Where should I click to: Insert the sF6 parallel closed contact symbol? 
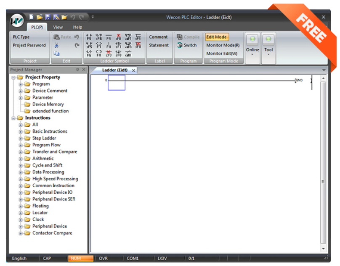[x=98, y=37]
